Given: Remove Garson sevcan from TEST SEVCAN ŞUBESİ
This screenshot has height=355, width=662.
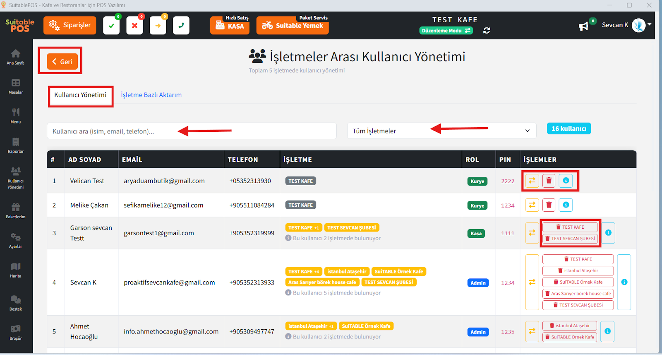Looking at the screenshot, I should click(x=570, y=239).
